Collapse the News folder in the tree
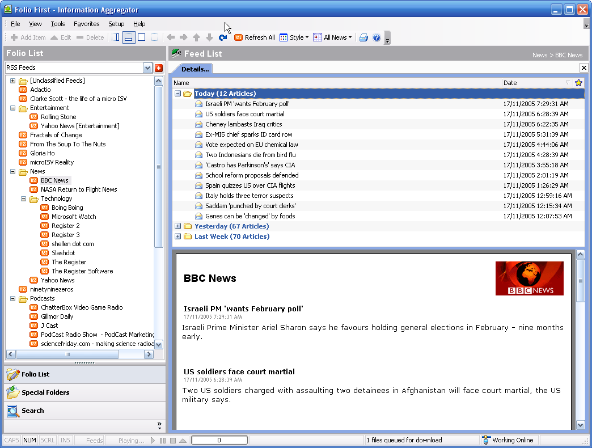This screenshot has width=592, height=448. (x=12, y=171)
